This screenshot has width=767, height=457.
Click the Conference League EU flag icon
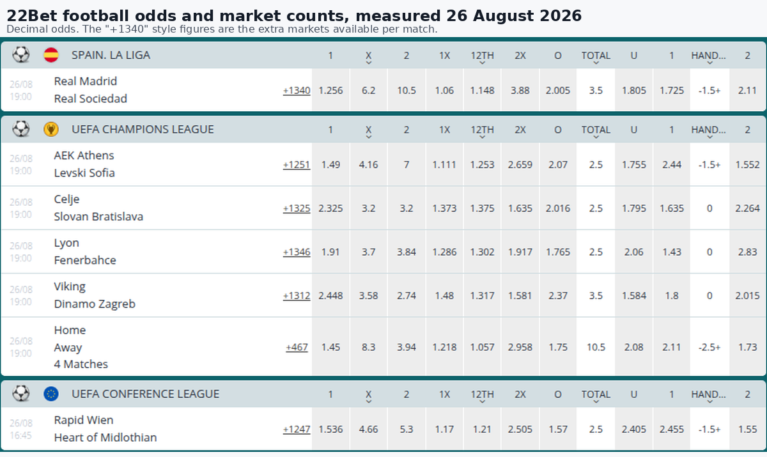tap(51, 394)
